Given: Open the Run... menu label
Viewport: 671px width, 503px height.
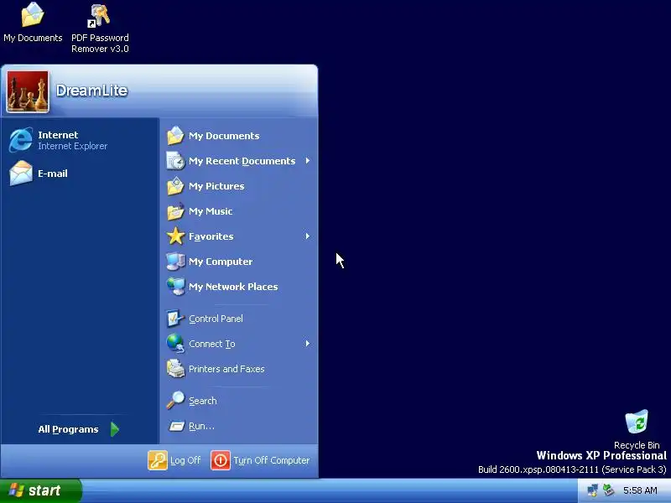Looking at the screenshot, I should (201, 426).
